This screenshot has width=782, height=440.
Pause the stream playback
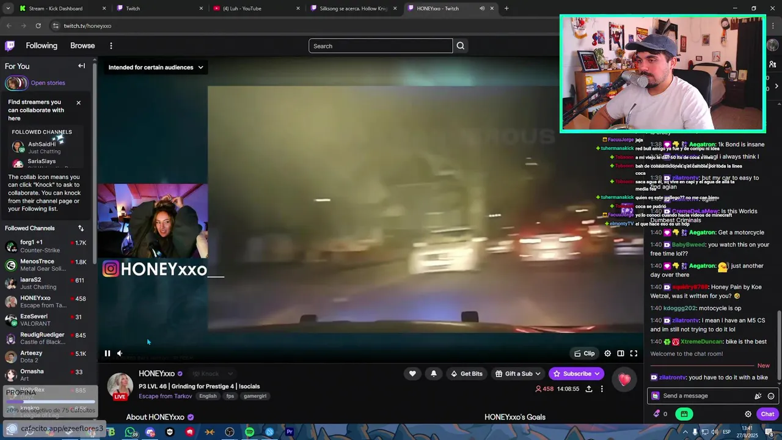pos(107,353)
